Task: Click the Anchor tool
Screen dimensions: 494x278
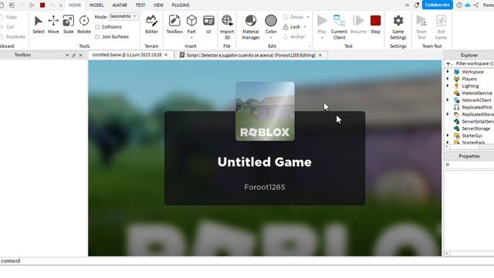Action: (x=294, y=36)
